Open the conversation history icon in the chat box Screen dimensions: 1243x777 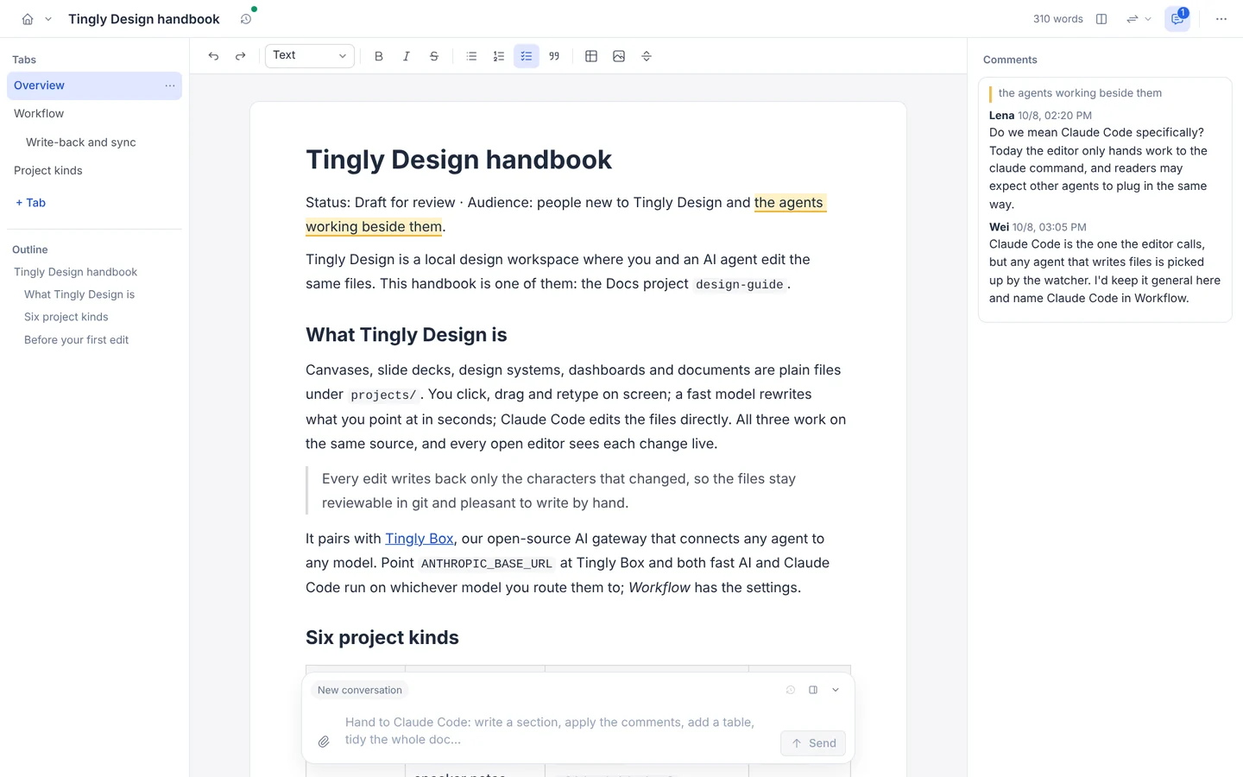791,690
